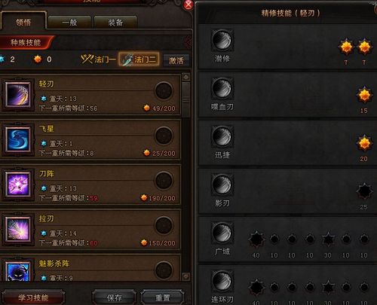Click the 激活 button
Image resolution: width=377 pixels, height=305 pixels.
[176, 60]
